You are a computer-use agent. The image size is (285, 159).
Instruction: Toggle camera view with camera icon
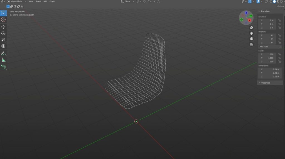coord(251,39)
